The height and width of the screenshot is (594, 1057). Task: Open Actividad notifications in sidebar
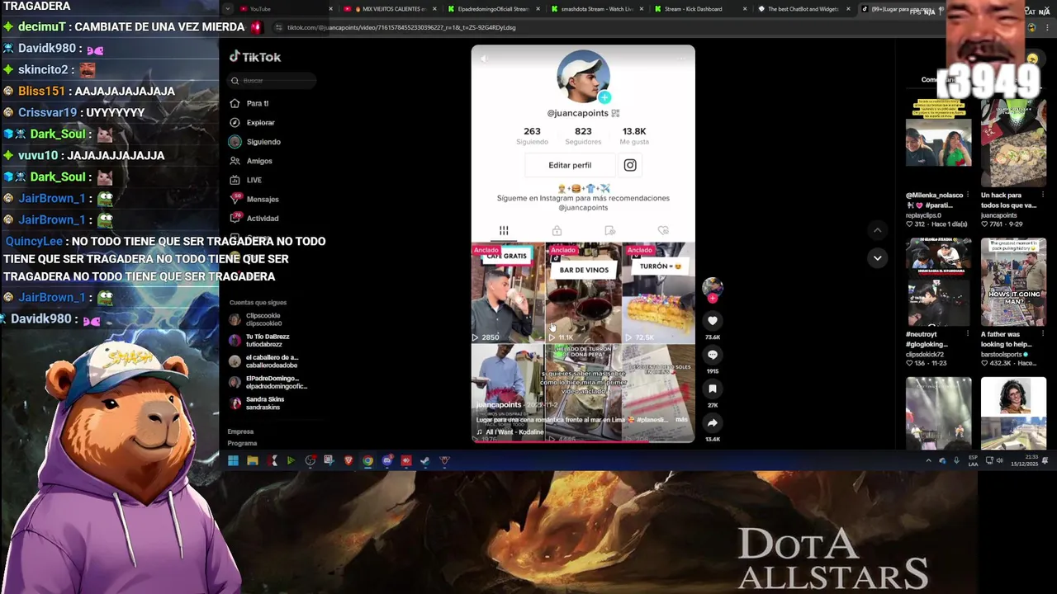[x=254, y=219]
